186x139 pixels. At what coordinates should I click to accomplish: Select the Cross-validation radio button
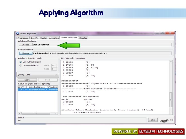click(21, 65)
